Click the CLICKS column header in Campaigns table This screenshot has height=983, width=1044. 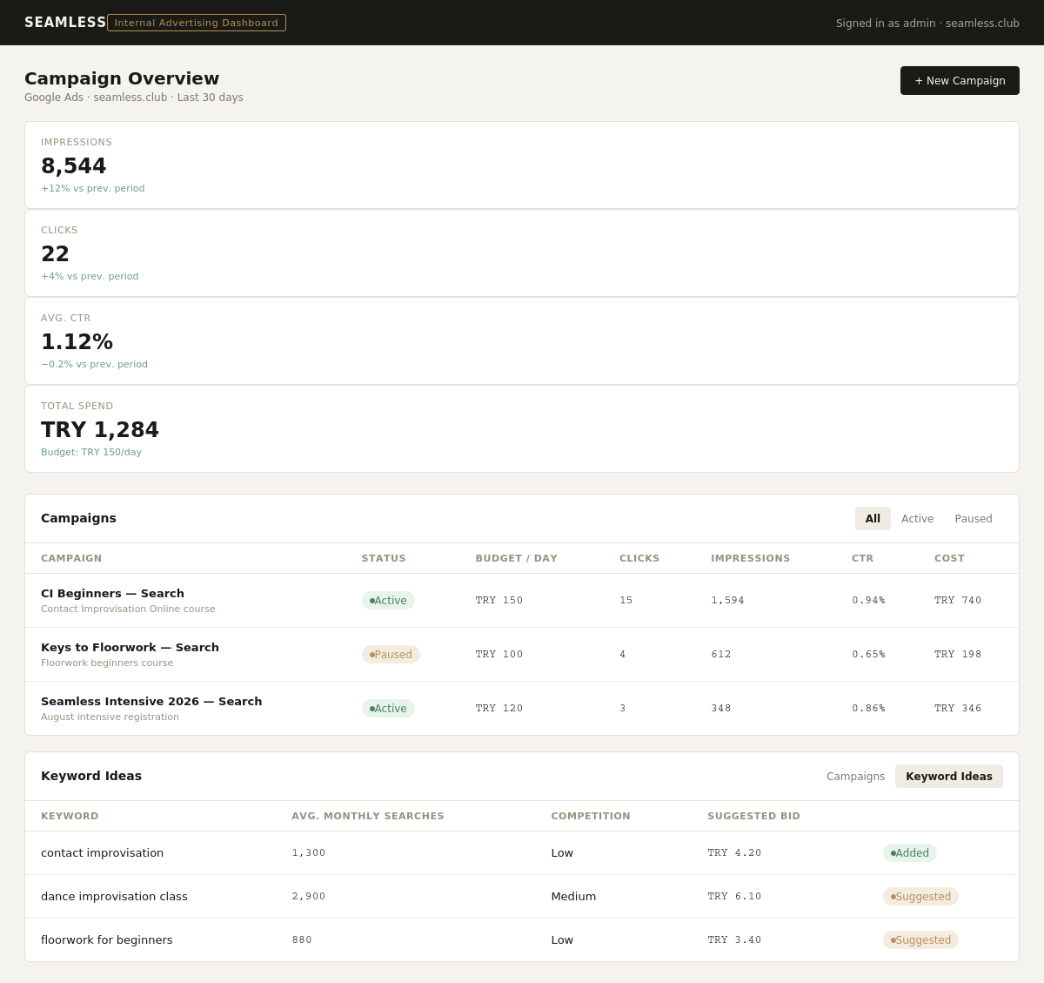(x=639, y=559)
